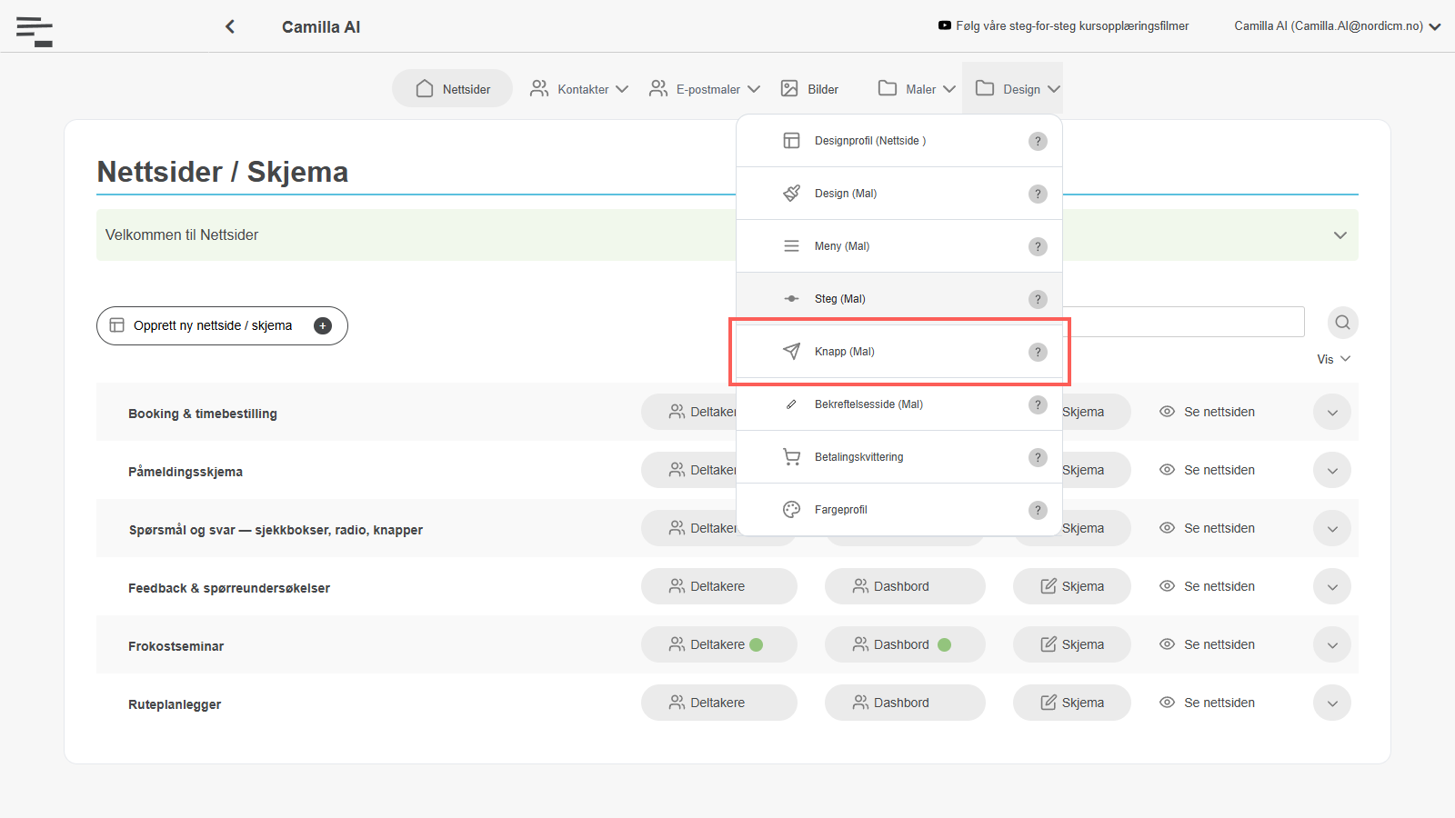Go back with the left arrow icon
The image size is (1455, 818).
[230, 26]
